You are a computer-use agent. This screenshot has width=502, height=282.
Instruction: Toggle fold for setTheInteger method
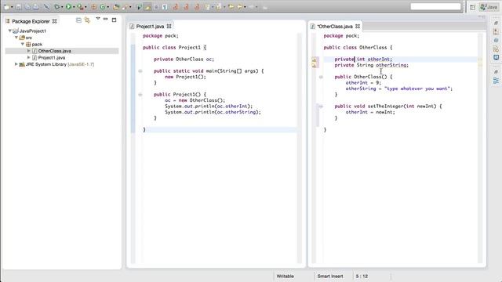pos(321,107)
